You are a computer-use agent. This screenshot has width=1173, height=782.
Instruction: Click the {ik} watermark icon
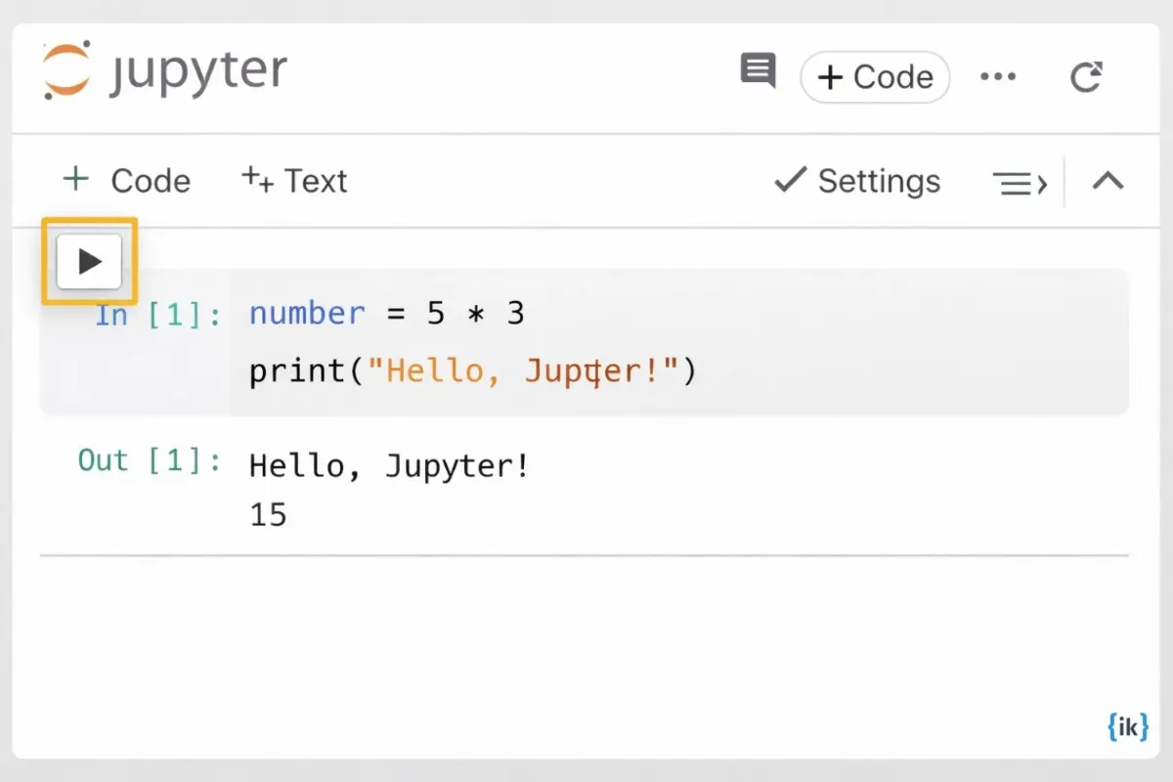click(x=1127, y=726)
